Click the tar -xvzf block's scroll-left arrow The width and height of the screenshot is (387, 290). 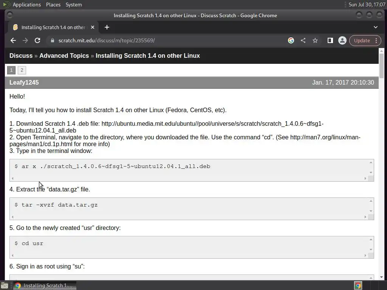click(x=12, y=217)
